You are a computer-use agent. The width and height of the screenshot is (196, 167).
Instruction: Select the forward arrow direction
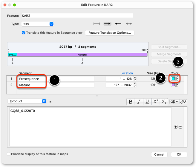tap(107, 24)
